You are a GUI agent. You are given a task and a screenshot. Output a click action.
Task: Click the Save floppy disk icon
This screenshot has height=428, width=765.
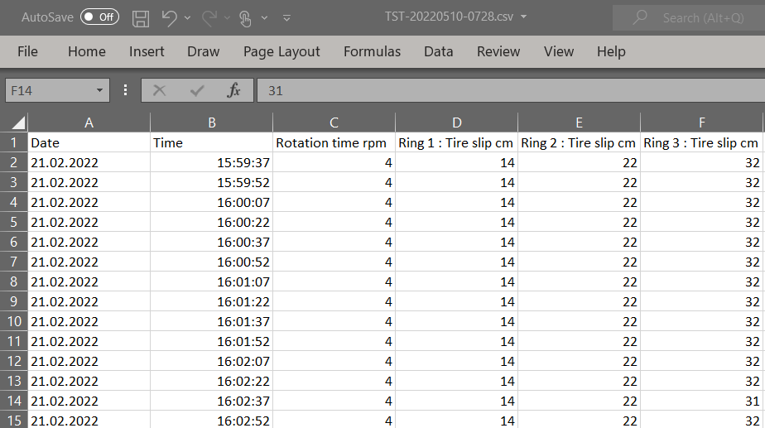141,18
